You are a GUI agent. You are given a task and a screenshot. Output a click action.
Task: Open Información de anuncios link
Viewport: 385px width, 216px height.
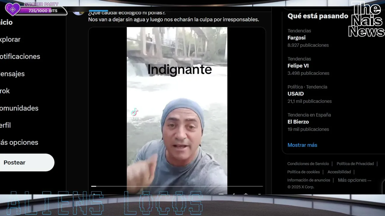click(309, 180)
